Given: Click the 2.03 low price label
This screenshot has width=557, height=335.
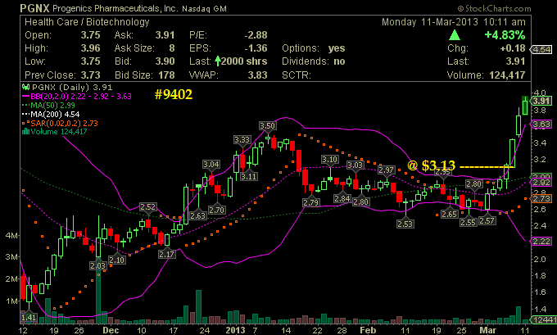Looking at the screenshot, I should pyautogui.click(x=97, y=265).
